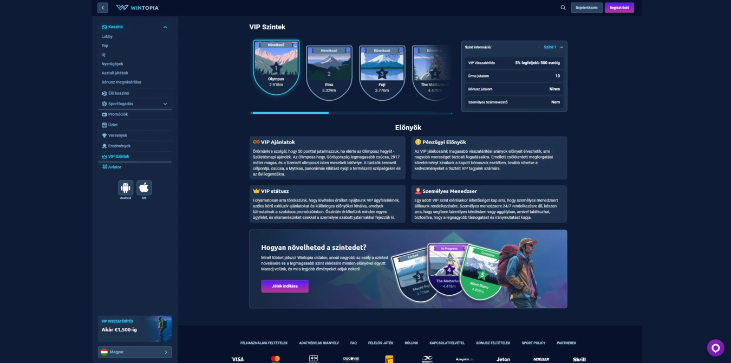Open Nyerőgépek under Kaszinó
The height and width of the screenshot is (363, 731).
click(x=112, y=64)
